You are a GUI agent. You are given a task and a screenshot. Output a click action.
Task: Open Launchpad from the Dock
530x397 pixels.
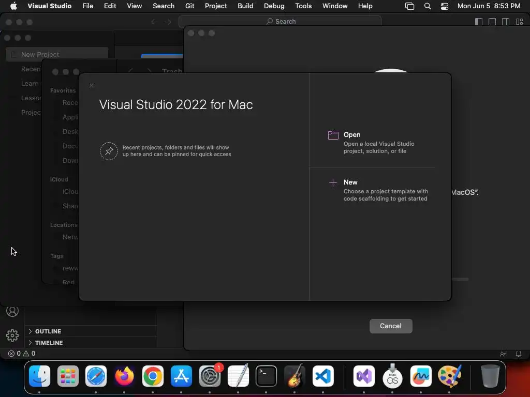(x=68, y=376)
